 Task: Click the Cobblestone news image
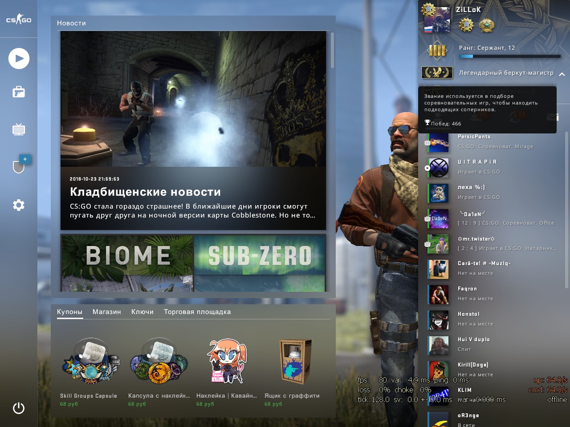click(193, 99)
